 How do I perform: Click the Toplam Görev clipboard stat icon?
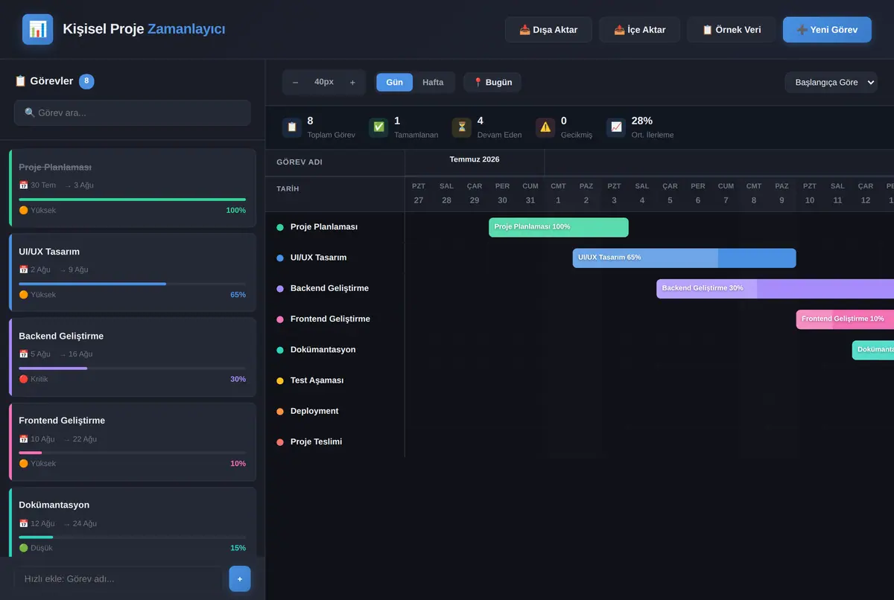(292, 127)
